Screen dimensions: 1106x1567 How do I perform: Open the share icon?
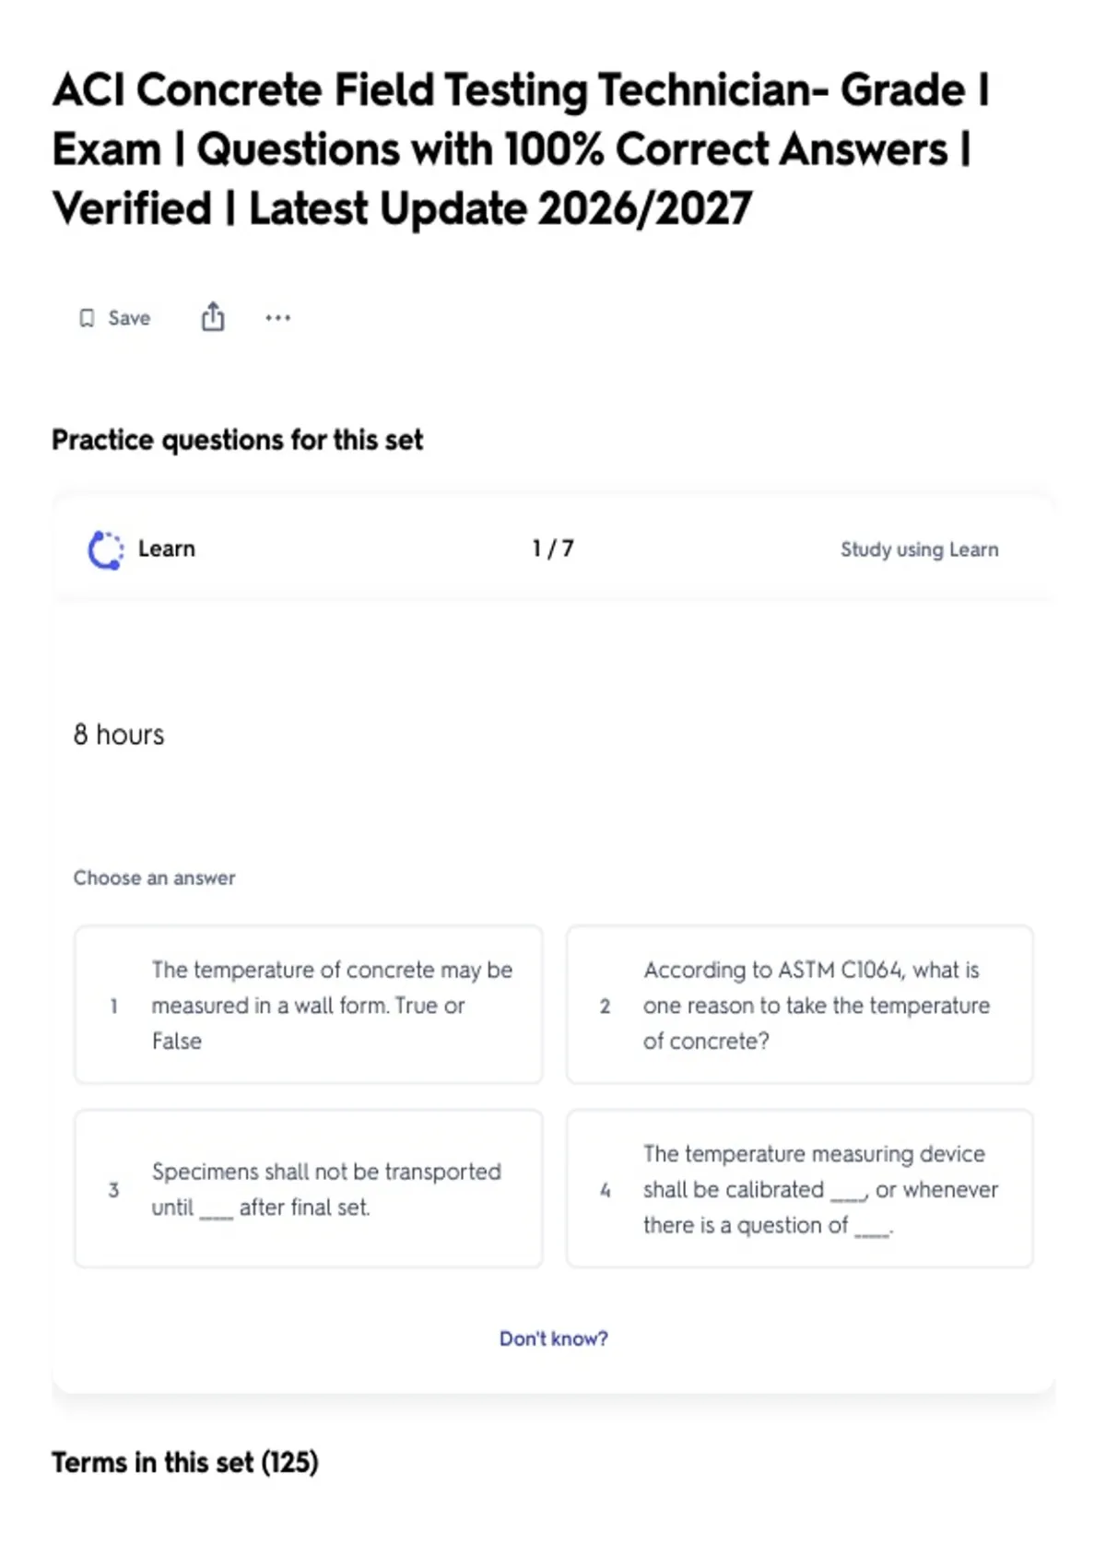[213, 316]
